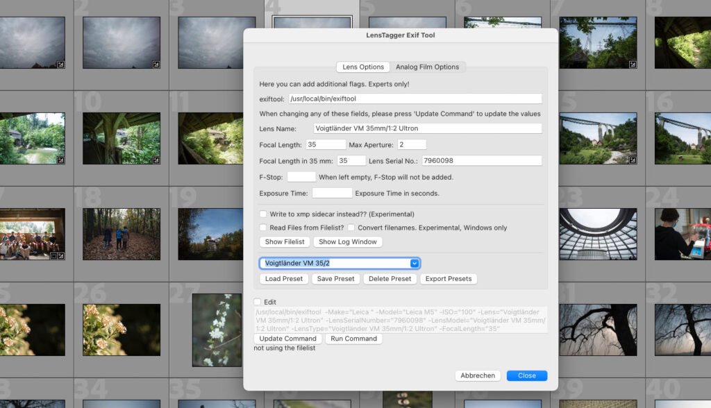Click the Update Command button
The image size is (711, 408).
[x=288, y=339]
